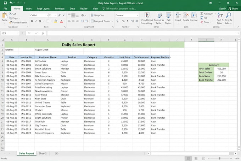The height and width of the screenshot is (161, 241).
Task: Align text right
Action: pos(77,21)
